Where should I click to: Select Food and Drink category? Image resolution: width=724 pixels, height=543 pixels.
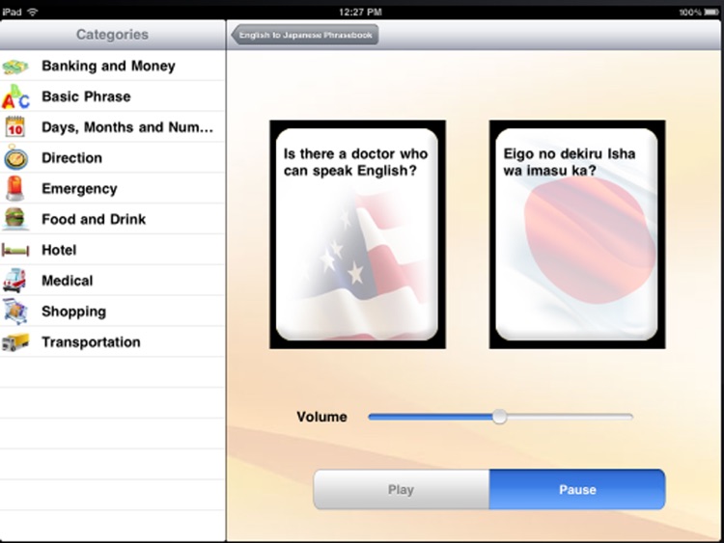113,219
